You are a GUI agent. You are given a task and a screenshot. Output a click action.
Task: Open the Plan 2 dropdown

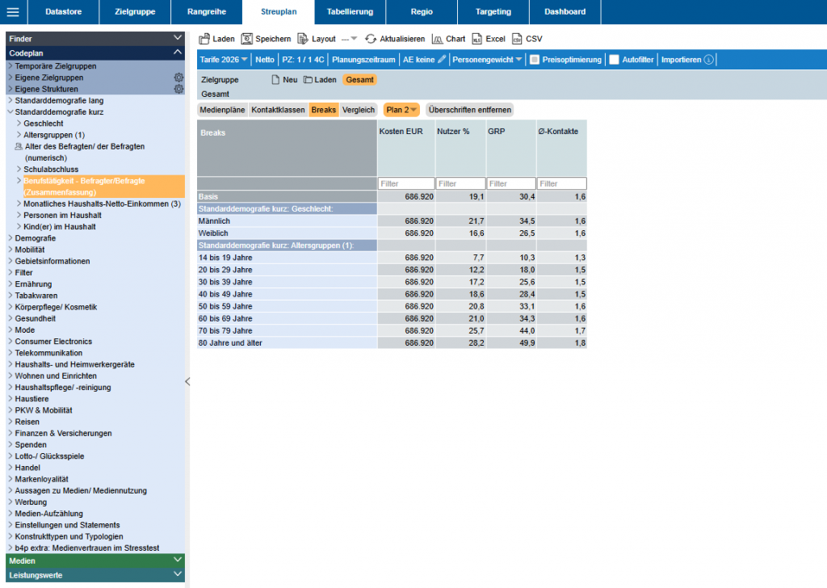(401, 110)
